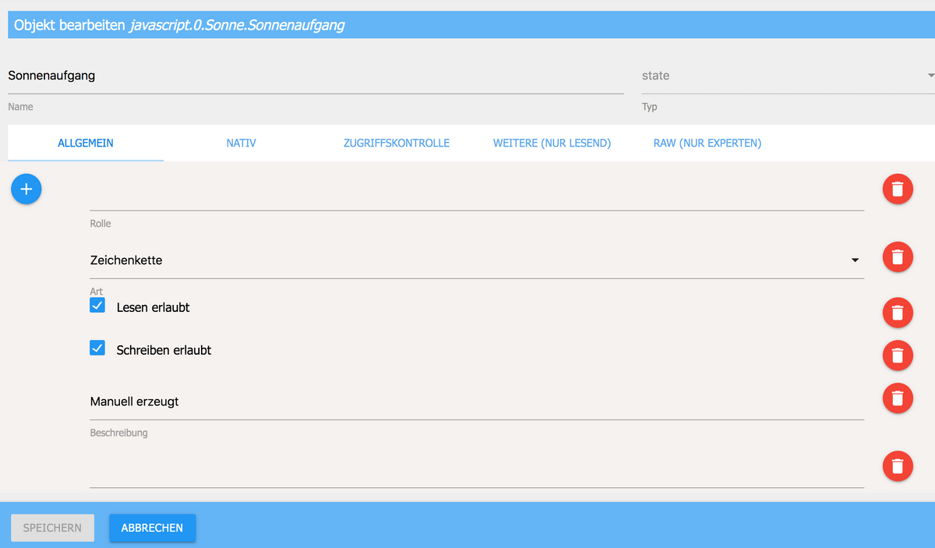Uncheck the Schreiben erlaubt checkbox
This screenshot has width=935, height=548.
[97, 348]
